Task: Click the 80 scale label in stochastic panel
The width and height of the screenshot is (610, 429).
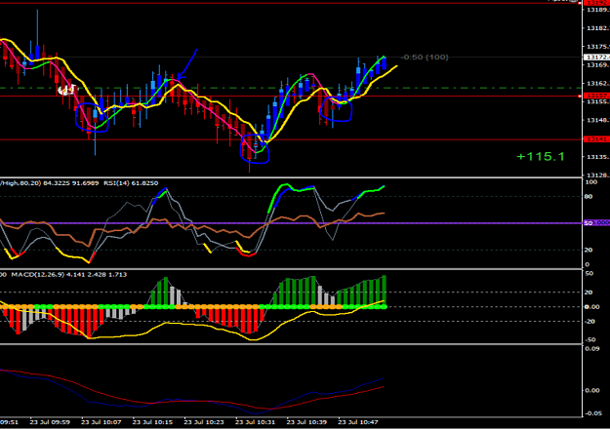Action: pyautogui.click(x=589, y=197)
